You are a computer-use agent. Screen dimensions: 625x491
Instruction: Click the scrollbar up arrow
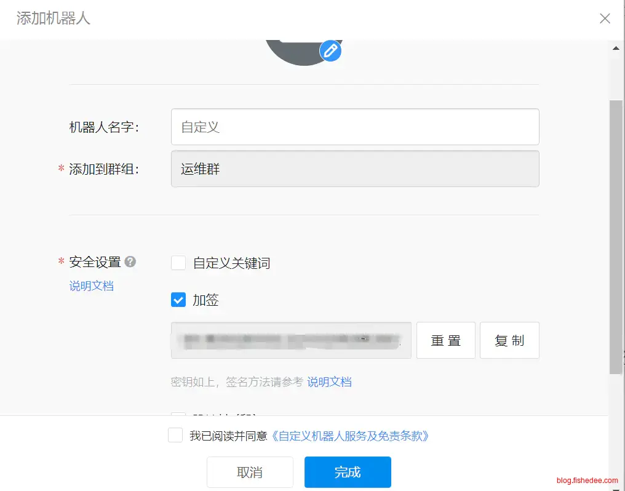point(616,47)
